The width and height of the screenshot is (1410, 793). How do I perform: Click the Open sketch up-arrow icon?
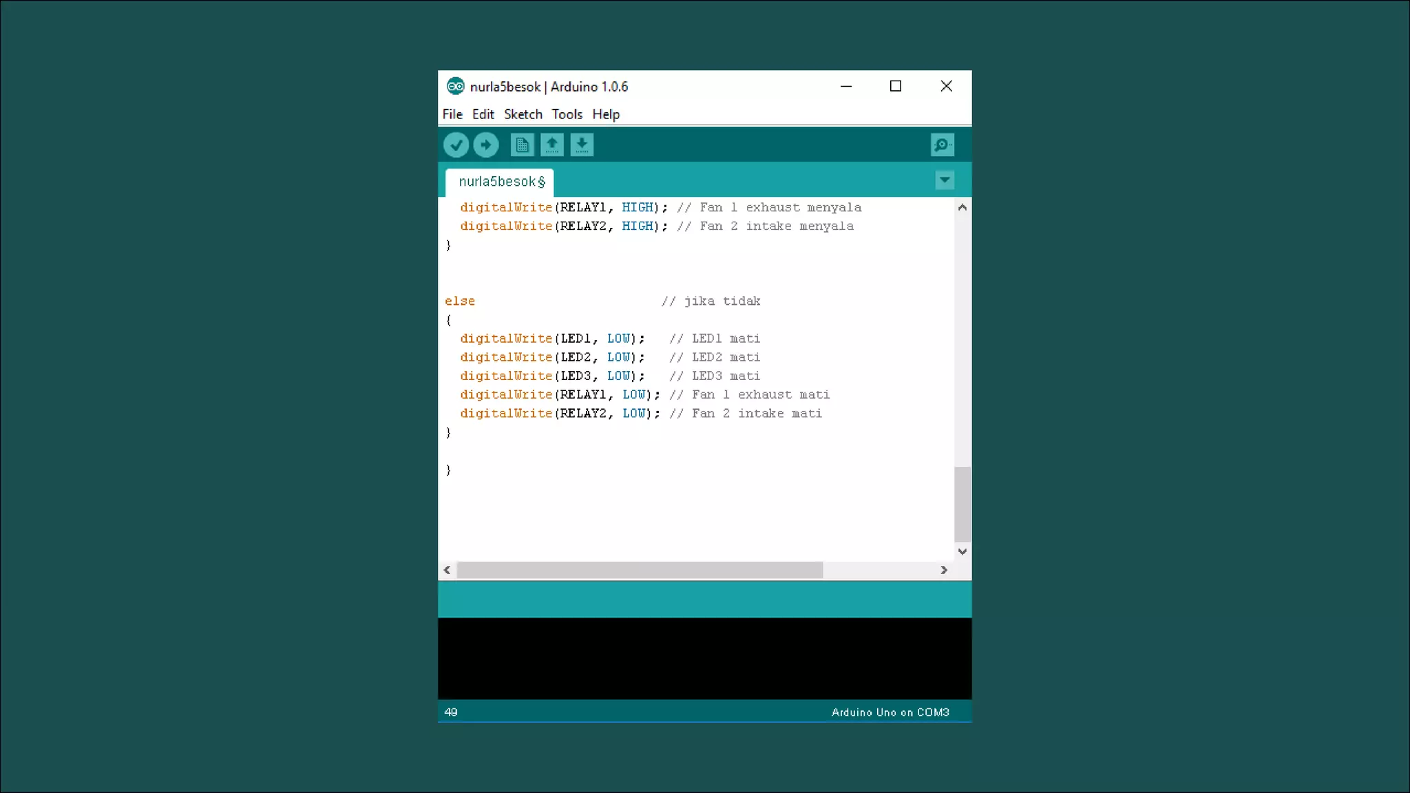coord(551,145)
